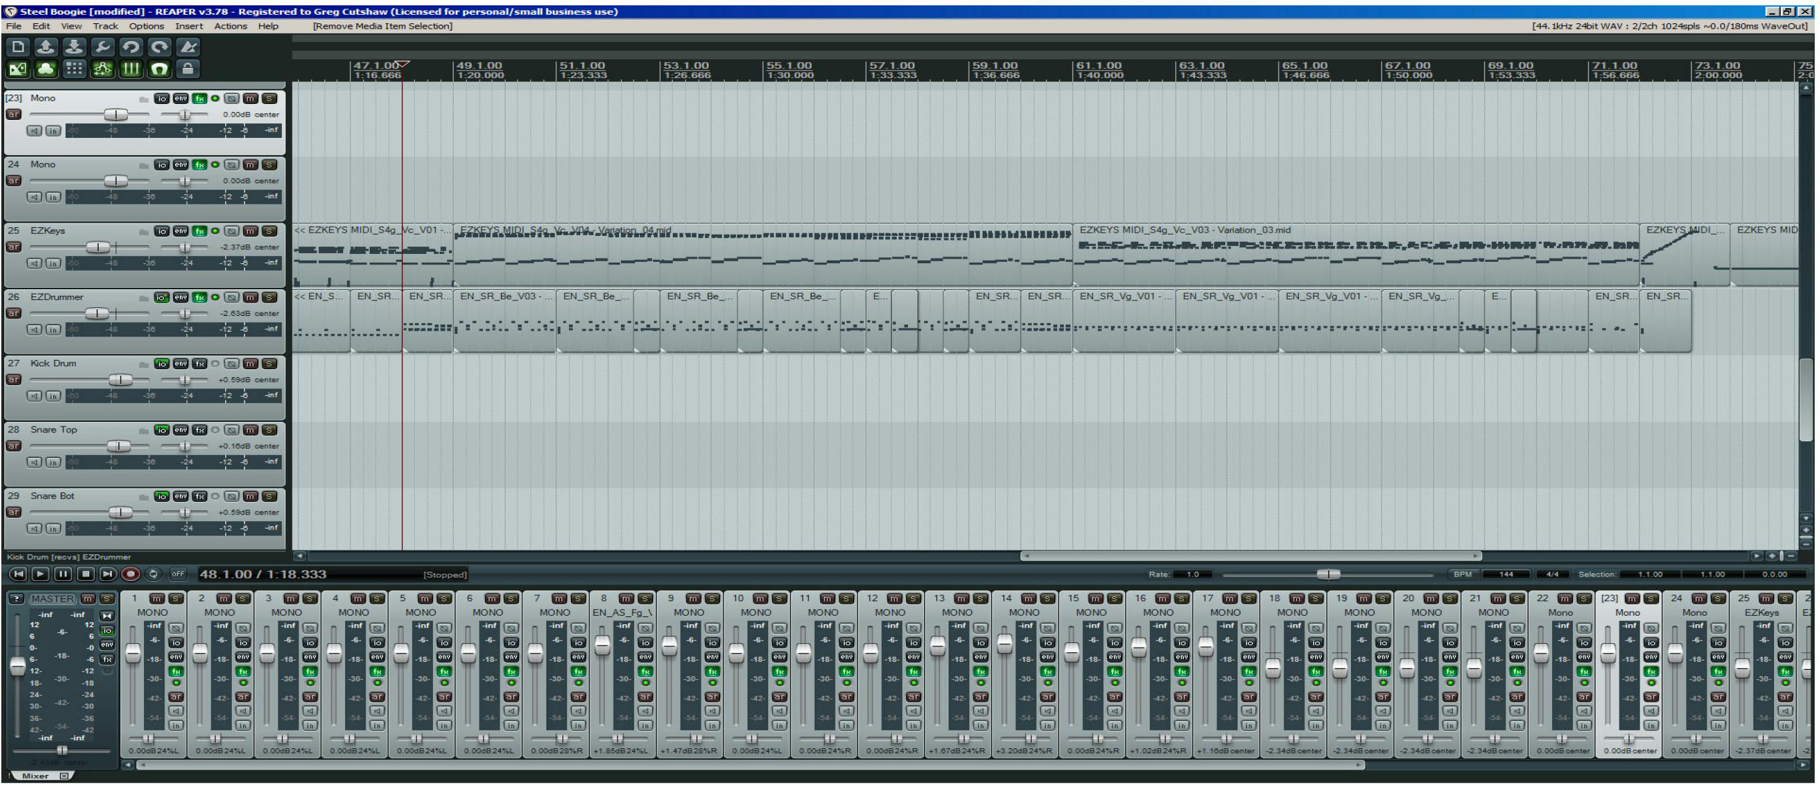This screenshot has height=793, width=1820.
Task: Toggle FX bypass on Kick Drum track
Action: click(x=215, y=363)
